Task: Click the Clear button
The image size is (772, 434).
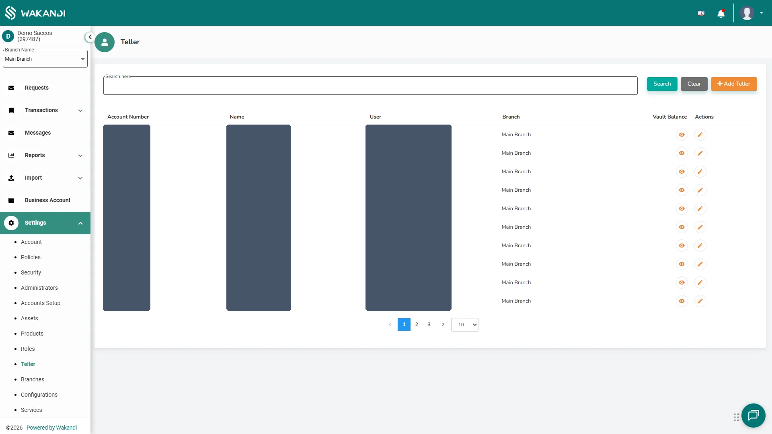Action: point(694,84)
